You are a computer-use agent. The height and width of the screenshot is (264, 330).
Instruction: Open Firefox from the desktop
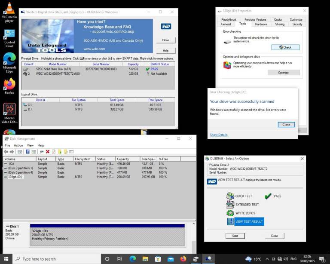pyautogui.click(x=9, y=84)
